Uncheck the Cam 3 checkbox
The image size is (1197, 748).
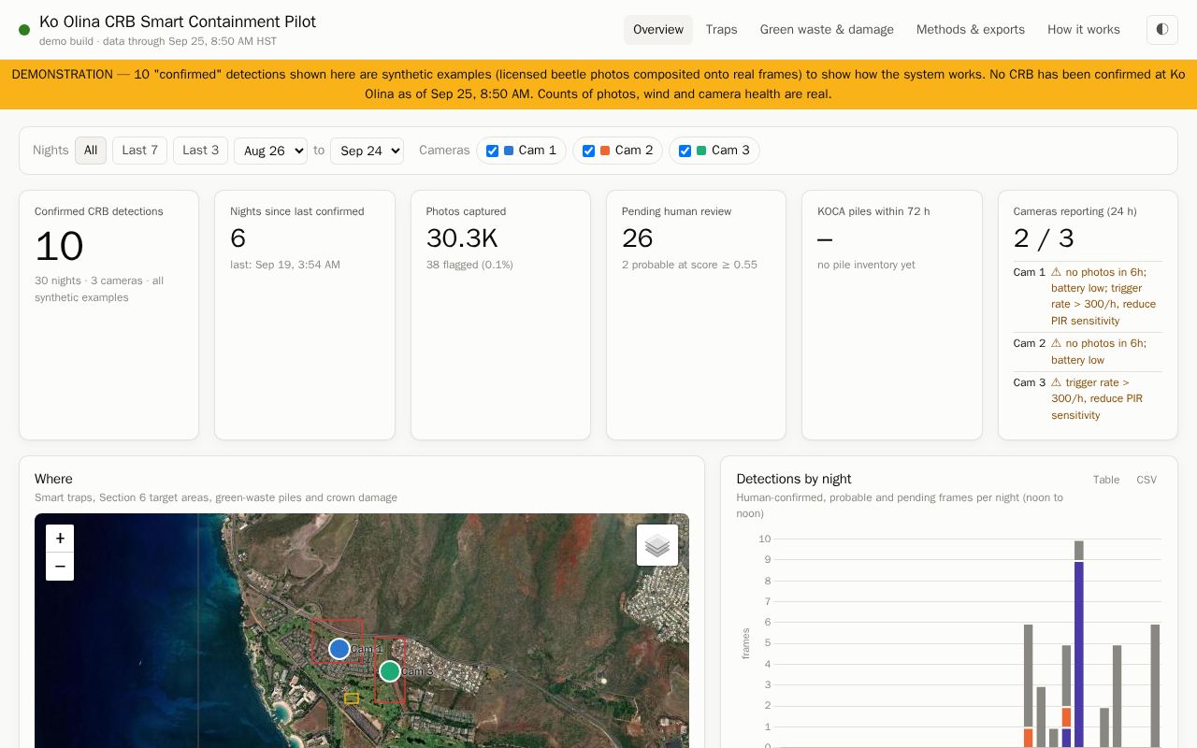point(685,151)
